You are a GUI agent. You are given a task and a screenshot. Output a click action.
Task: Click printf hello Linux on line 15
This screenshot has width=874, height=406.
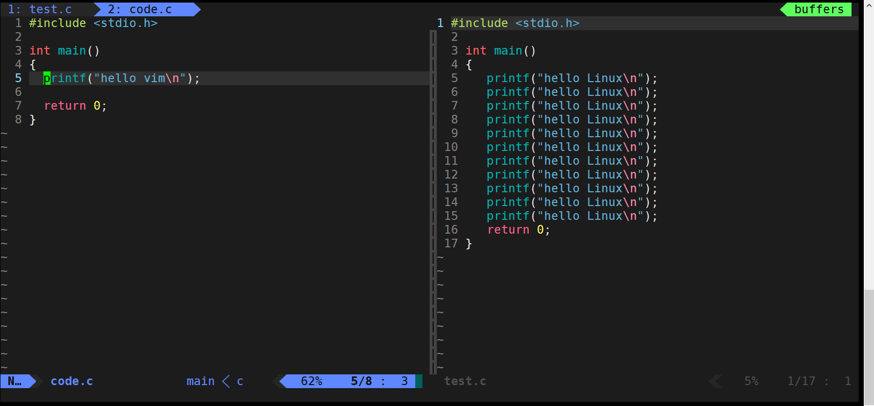click(x=572, y=216)
